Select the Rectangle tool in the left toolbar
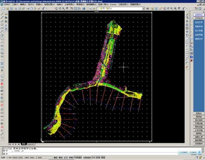Image resolution: width=205 pixels, height=160 pixels. 2,28
